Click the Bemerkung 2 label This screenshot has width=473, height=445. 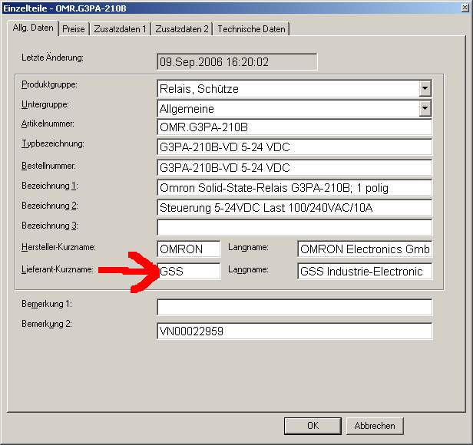coord(47,324)
